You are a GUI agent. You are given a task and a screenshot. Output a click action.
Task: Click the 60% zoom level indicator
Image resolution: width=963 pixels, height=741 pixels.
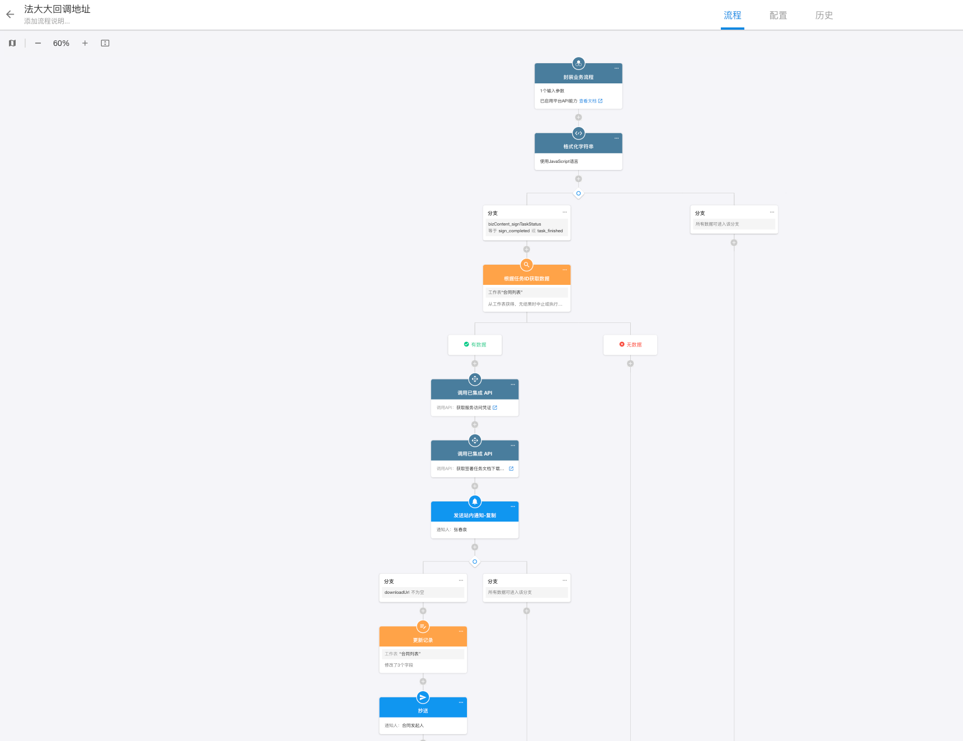pyautogui.click(x=61, y=43)
